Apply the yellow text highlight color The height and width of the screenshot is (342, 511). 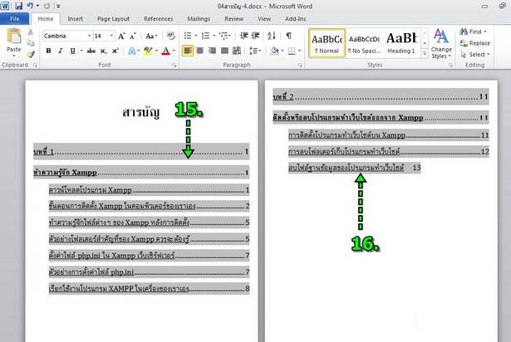(x=148, y=51)
